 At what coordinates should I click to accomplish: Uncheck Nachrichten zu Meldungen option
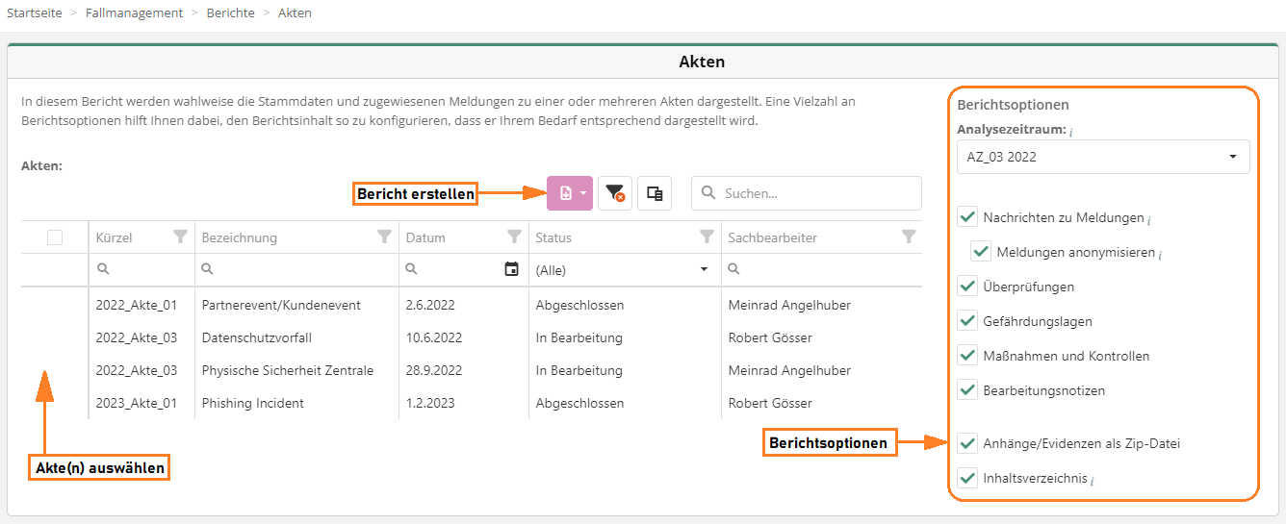tap(967, 217)
